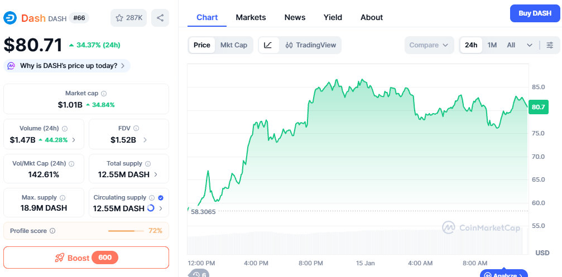This screenshot has width=562, height=277.
Task: Expand Circulating supply details arrow
Action: [x=161, y=208]
